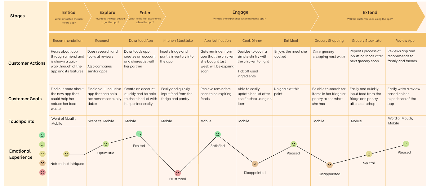The height and width of the screenshot is (186, 431).
Task: Select the Excited green smiley above Download App
Action: [x=139, y=134]
